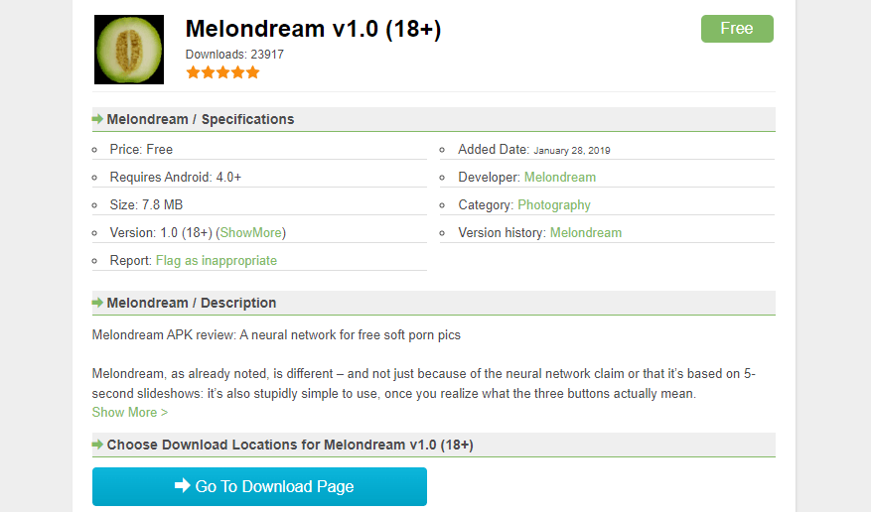Open the Photography category link

tap(554, 204)
